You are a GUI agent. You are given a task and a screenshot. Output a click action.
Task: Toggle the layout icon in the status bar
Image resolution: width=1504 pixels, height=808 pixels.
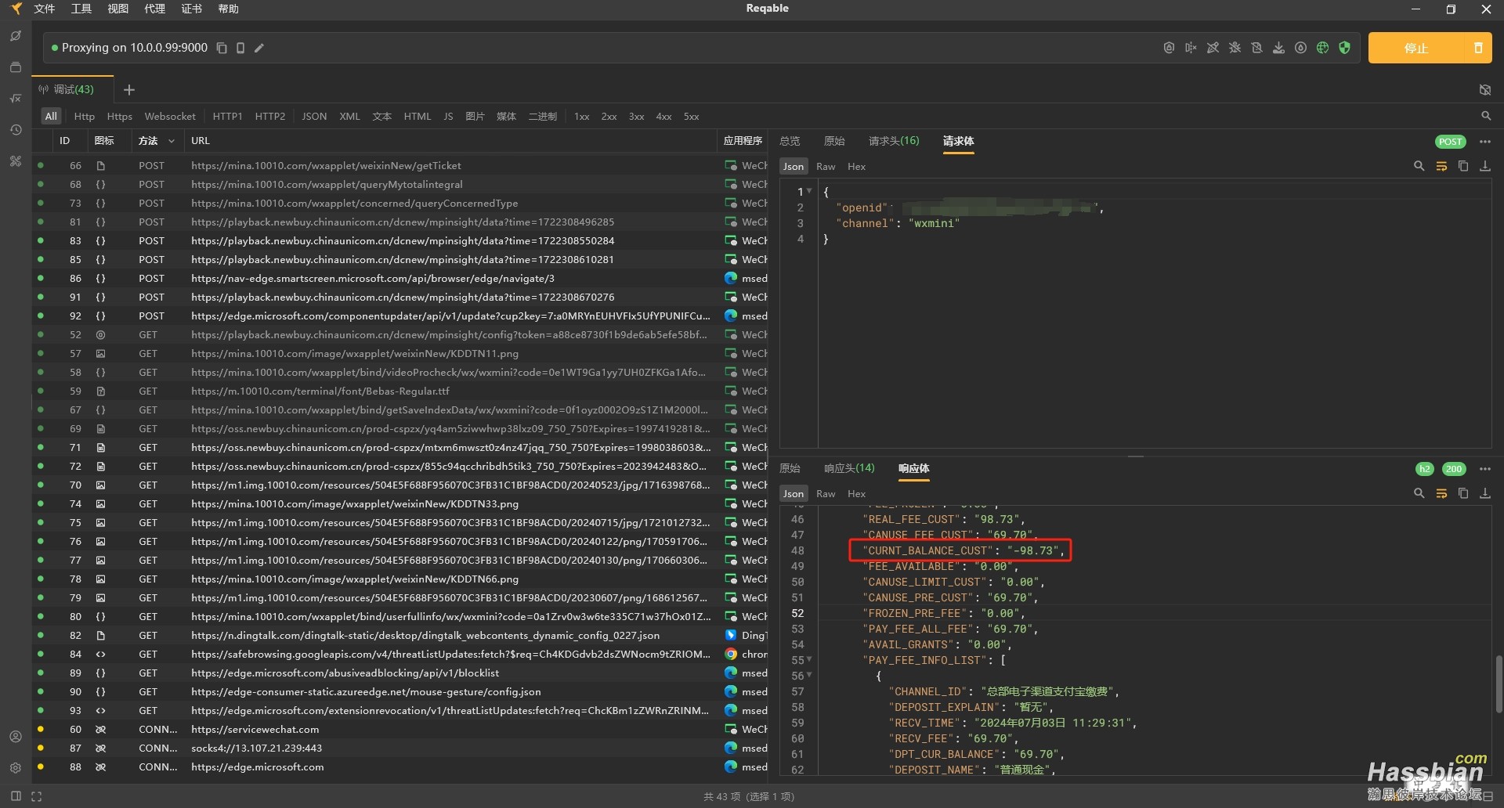tap(16, 796)
